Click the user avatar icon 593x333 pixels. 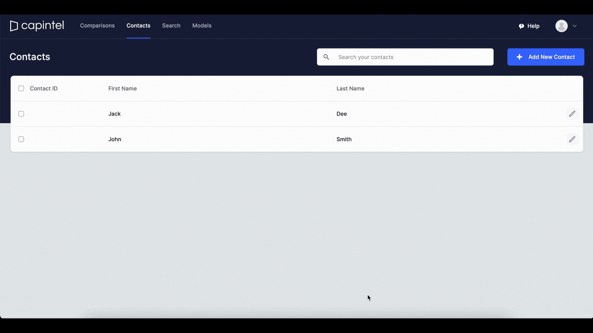[x=561, y=26]
